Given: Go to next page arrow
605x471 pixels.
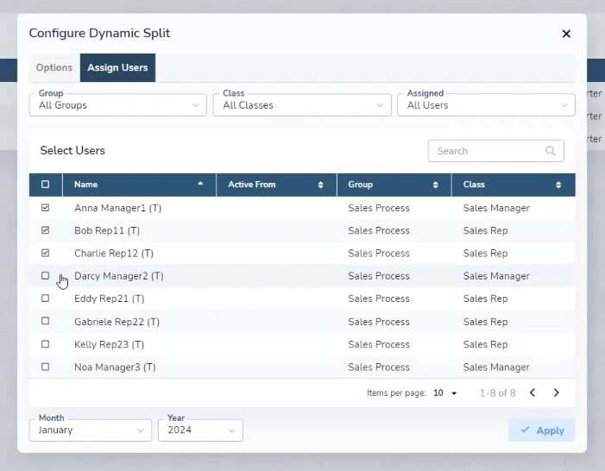Looking at the screenshot, I should point(556,392).
